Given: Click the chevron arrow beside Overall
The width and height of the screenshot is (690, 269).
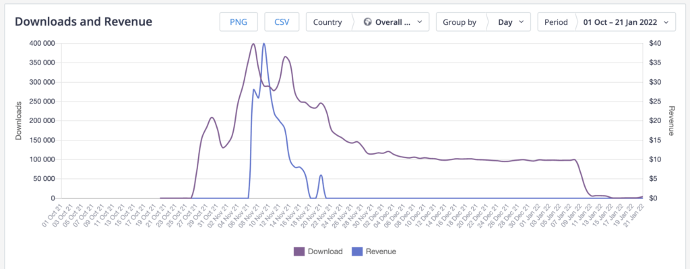Looking at the screenshot, I should pos(420,22).
